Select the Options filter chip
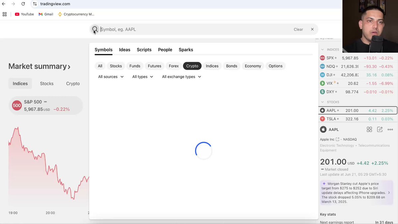The height and width of the screenshot is (224, 398). click(x=276, y=66)
